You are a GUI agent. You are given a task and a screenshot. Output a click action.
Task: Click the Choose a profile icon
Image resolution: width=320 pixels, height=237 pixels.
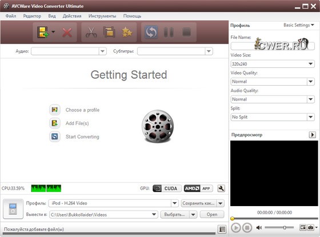point(55,110)
